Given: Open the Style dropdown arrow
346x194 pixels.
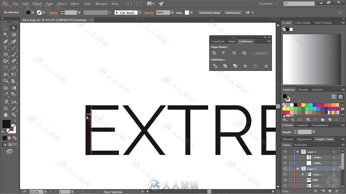Looking at the screenshot, I should [191, 13].
